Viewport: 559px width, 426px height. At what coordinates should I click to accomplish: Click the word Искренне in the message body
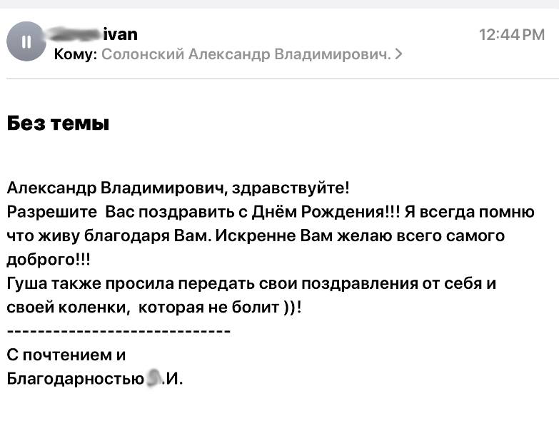tap(256, 235)
